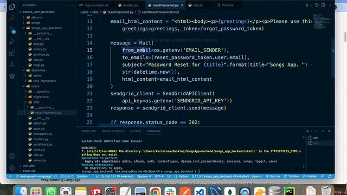Open the Accounts menu icon
The height and width of the screenshot is (195, 347).
tap(12, 157)
